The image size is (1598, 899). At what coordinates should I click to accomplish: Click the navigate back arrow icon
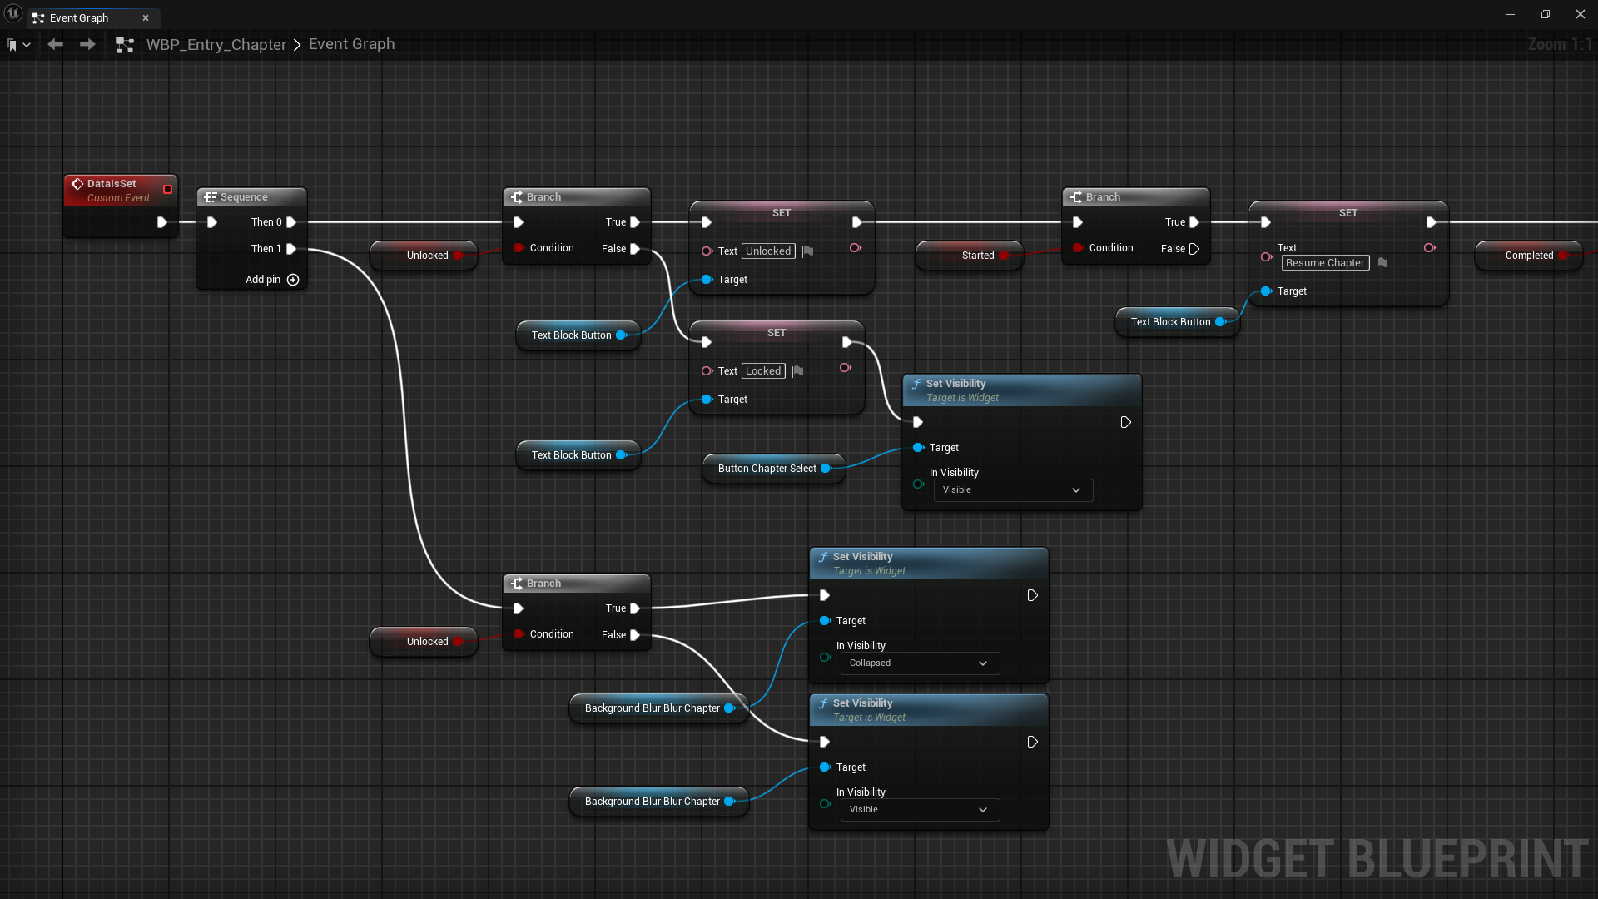pyautogui.click(x=56, y=44)
